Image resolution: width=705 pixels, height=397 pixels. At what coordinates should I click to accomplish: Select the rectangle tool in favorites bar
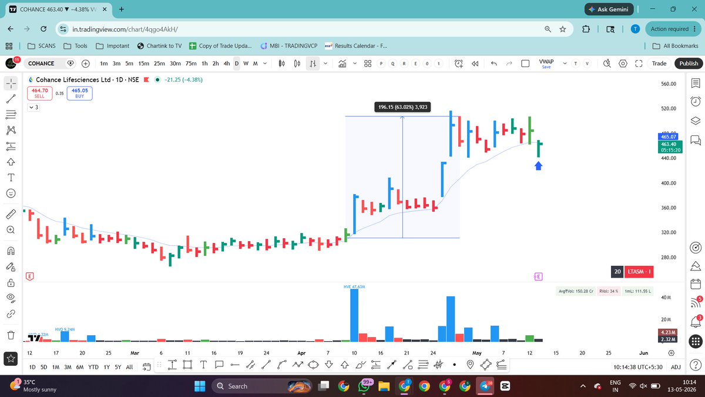pyautogui.click(x=187, y=365)
